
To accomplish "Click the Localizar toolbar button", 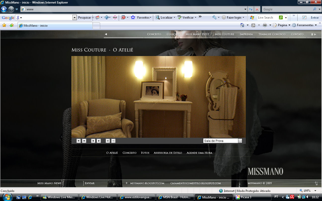I will (x=165, y=18).
